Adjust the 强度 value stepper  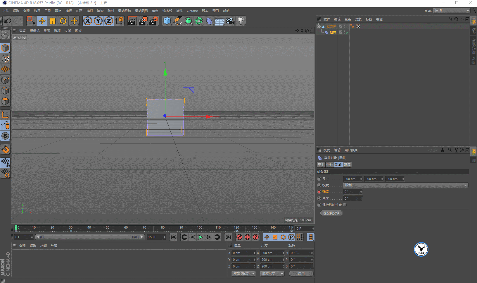[361, 192]
